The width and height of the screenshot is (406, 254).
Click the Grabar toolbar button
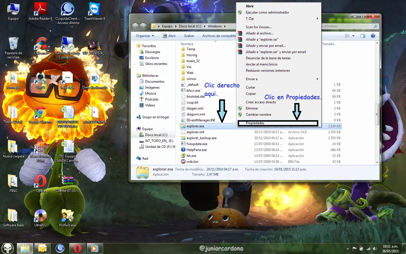pyautogui.click(x=189, y=36)
